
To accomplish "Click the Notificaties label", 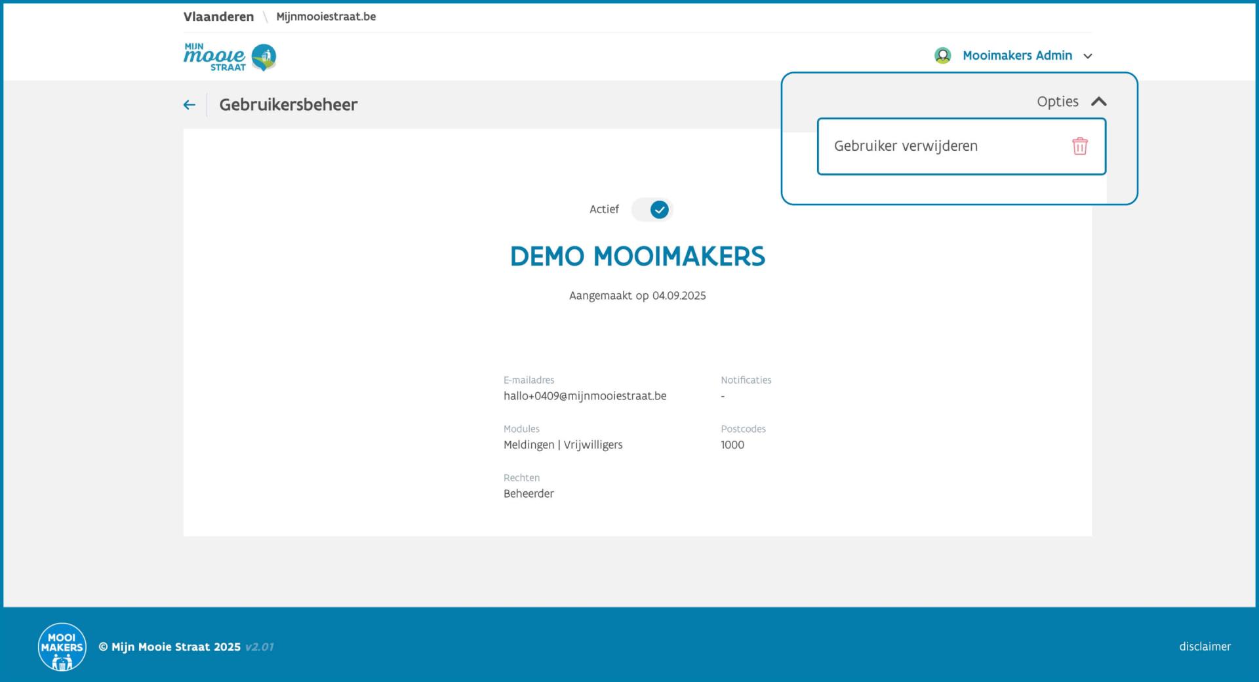I will click(x=746, y=380).
